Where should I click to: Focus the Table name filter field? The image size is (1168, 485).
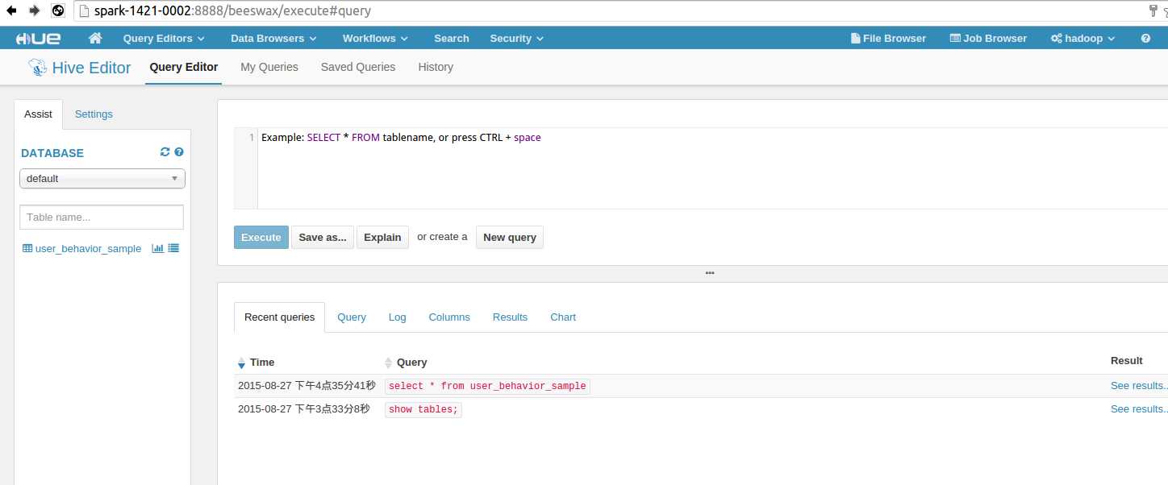[102, 217]
